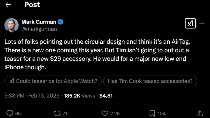Ask Grok "Has Tim Cook teased accessories?"
The width and height of the screenshot is (210, 118).
click(x=150, y=81)
